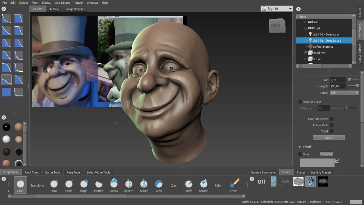Screen dimensions: 364x205
Task: Select the Wax sculpt tool
Action: pos(159,185)
